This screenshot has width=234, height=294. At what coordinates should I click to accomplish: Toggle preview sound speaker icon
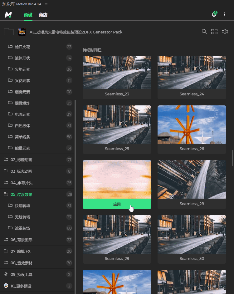[x=225, y=32]
